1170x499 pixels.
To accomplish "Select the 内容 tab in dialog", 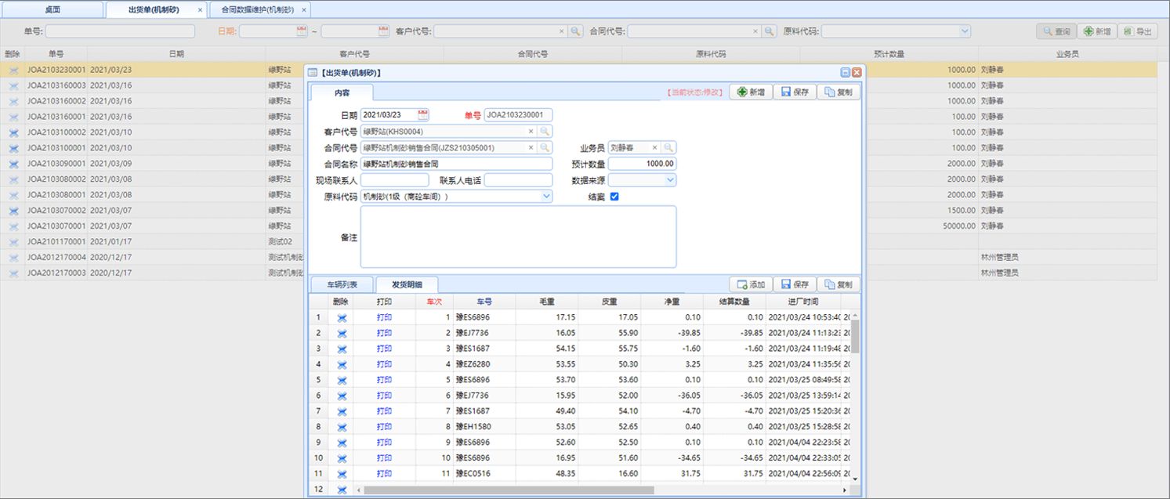I will pos(342,92).
